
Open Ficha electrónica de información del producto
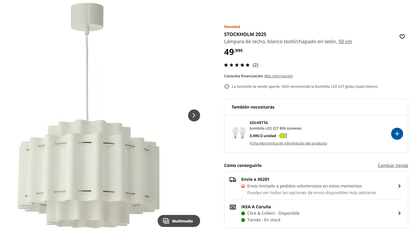(x=288, y=143)
